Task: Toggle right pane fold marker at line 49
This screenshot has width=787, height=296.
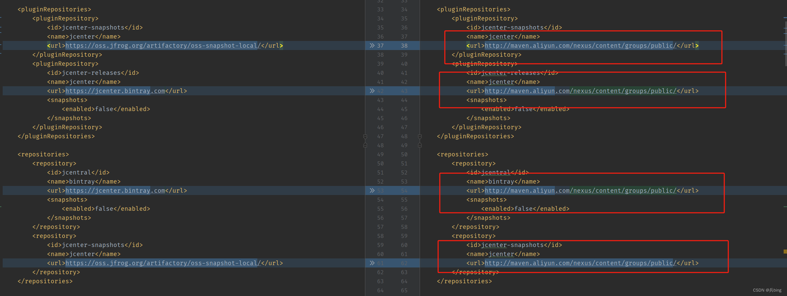Action: click(420, 145)
